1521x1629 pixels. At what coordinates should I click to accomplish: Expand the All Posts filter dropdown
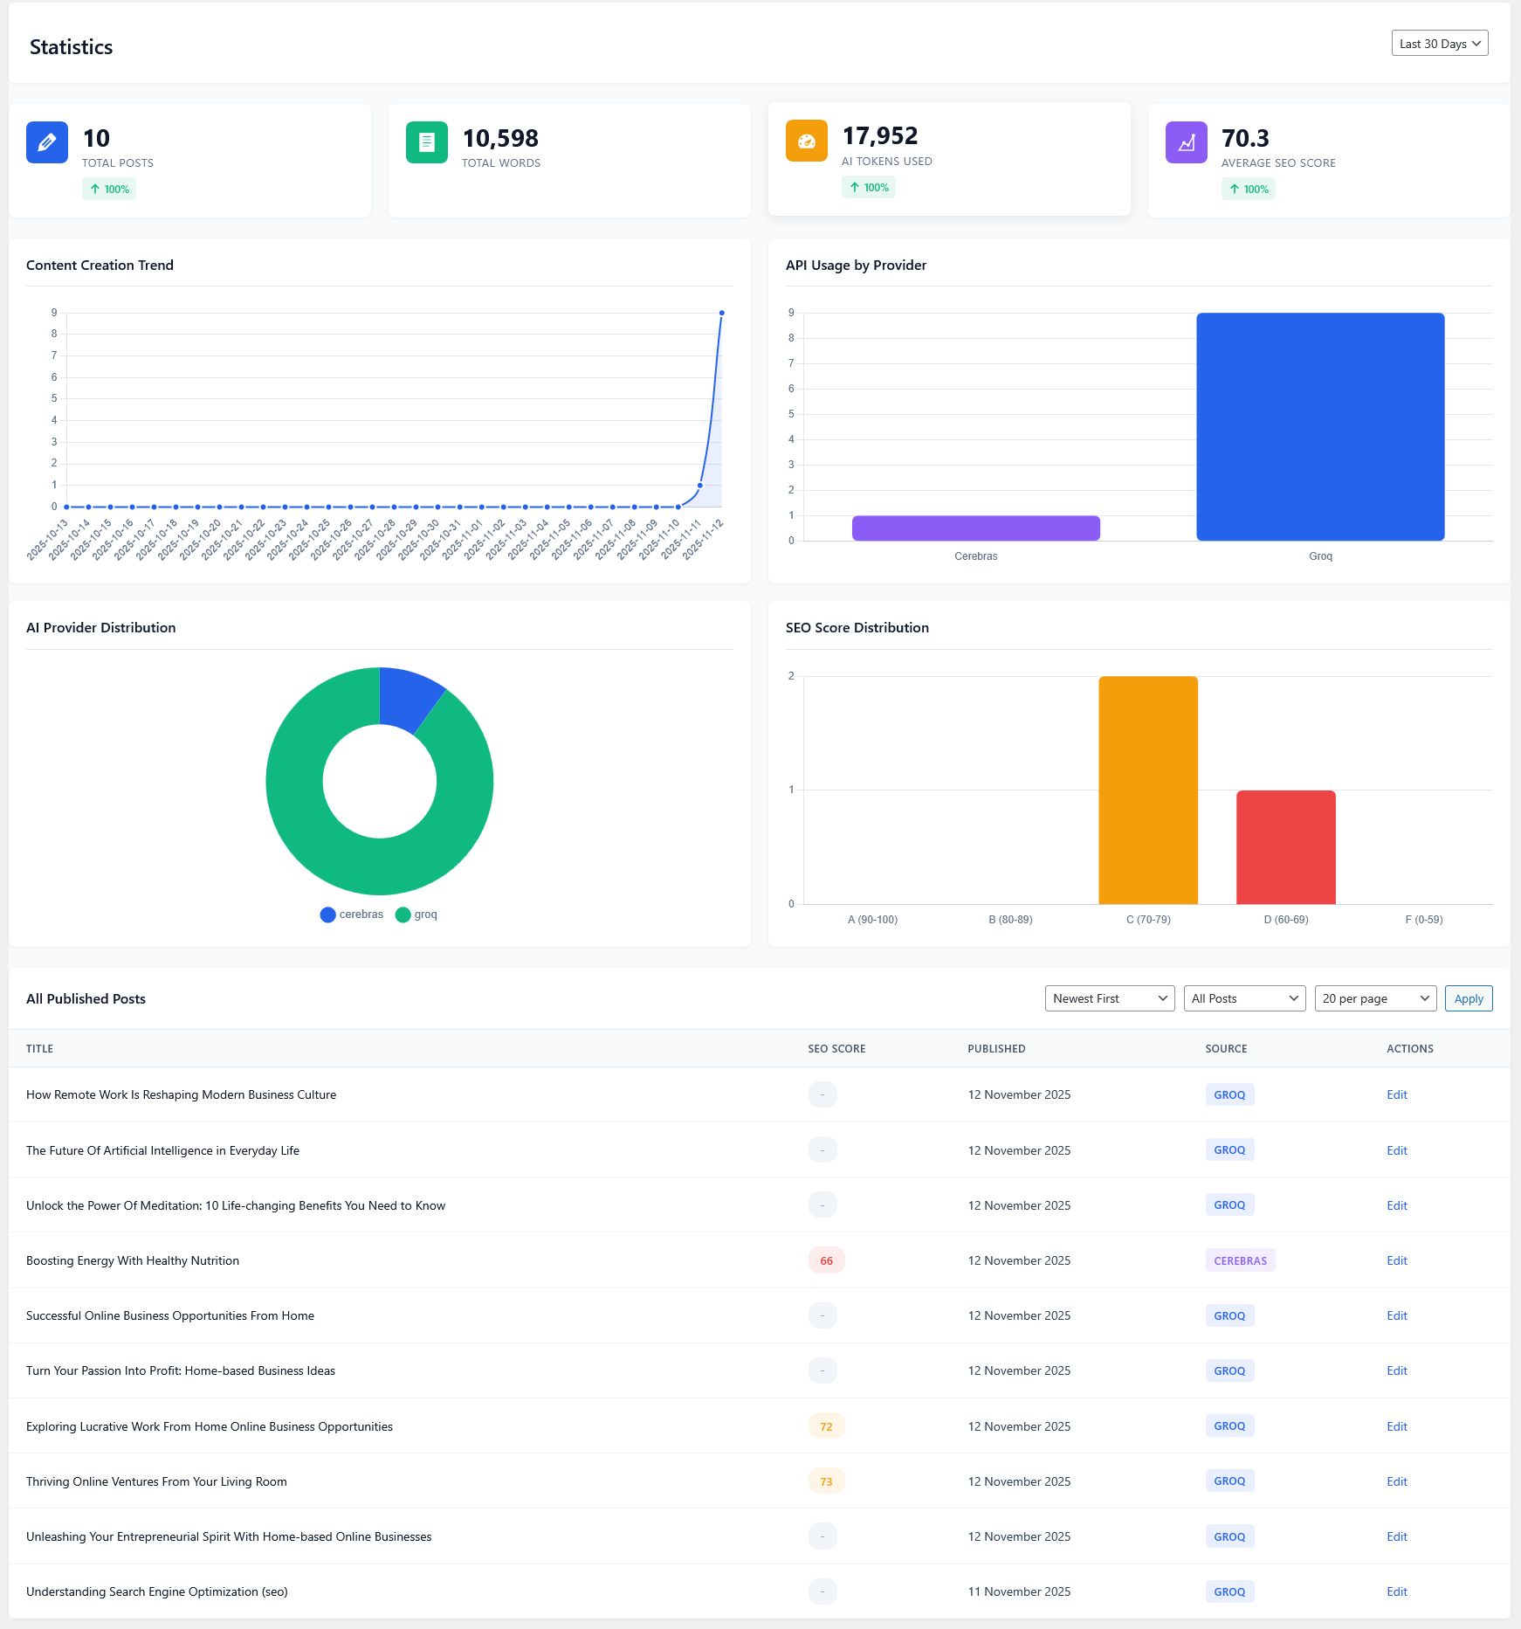tap(1244, 998)
